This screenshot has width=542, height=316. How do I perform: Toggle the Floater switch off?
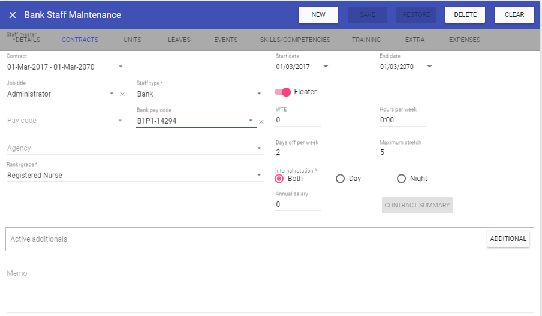click(283, 92)
